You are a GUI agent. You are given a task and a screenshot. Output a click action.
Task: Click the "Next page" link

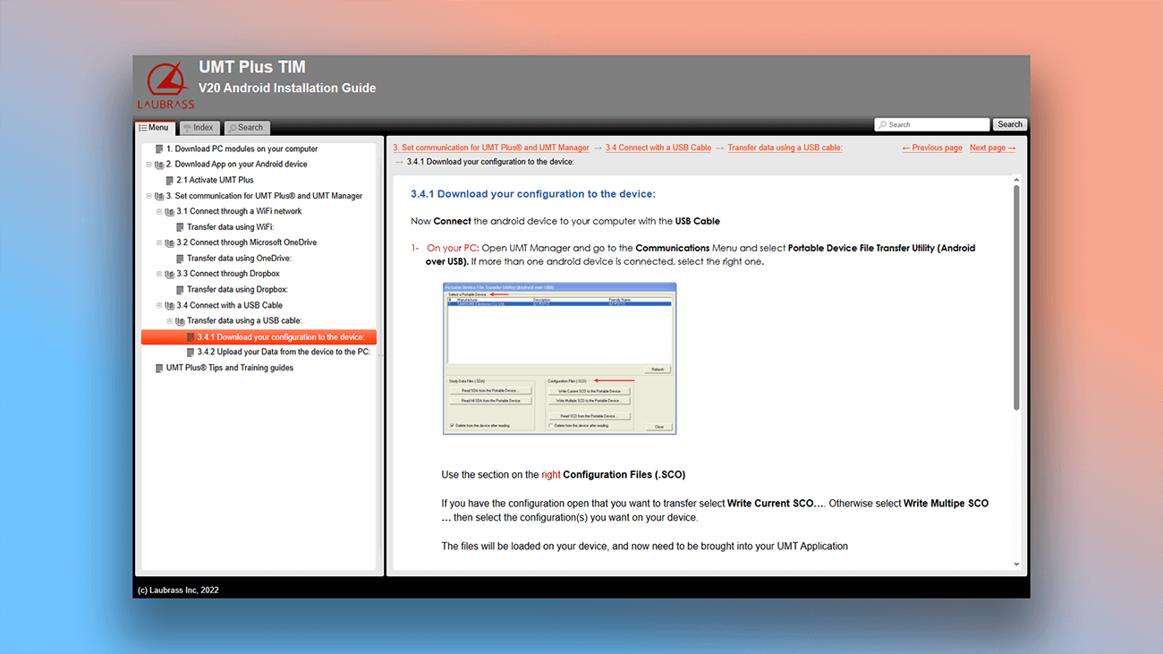pos(991,147)
